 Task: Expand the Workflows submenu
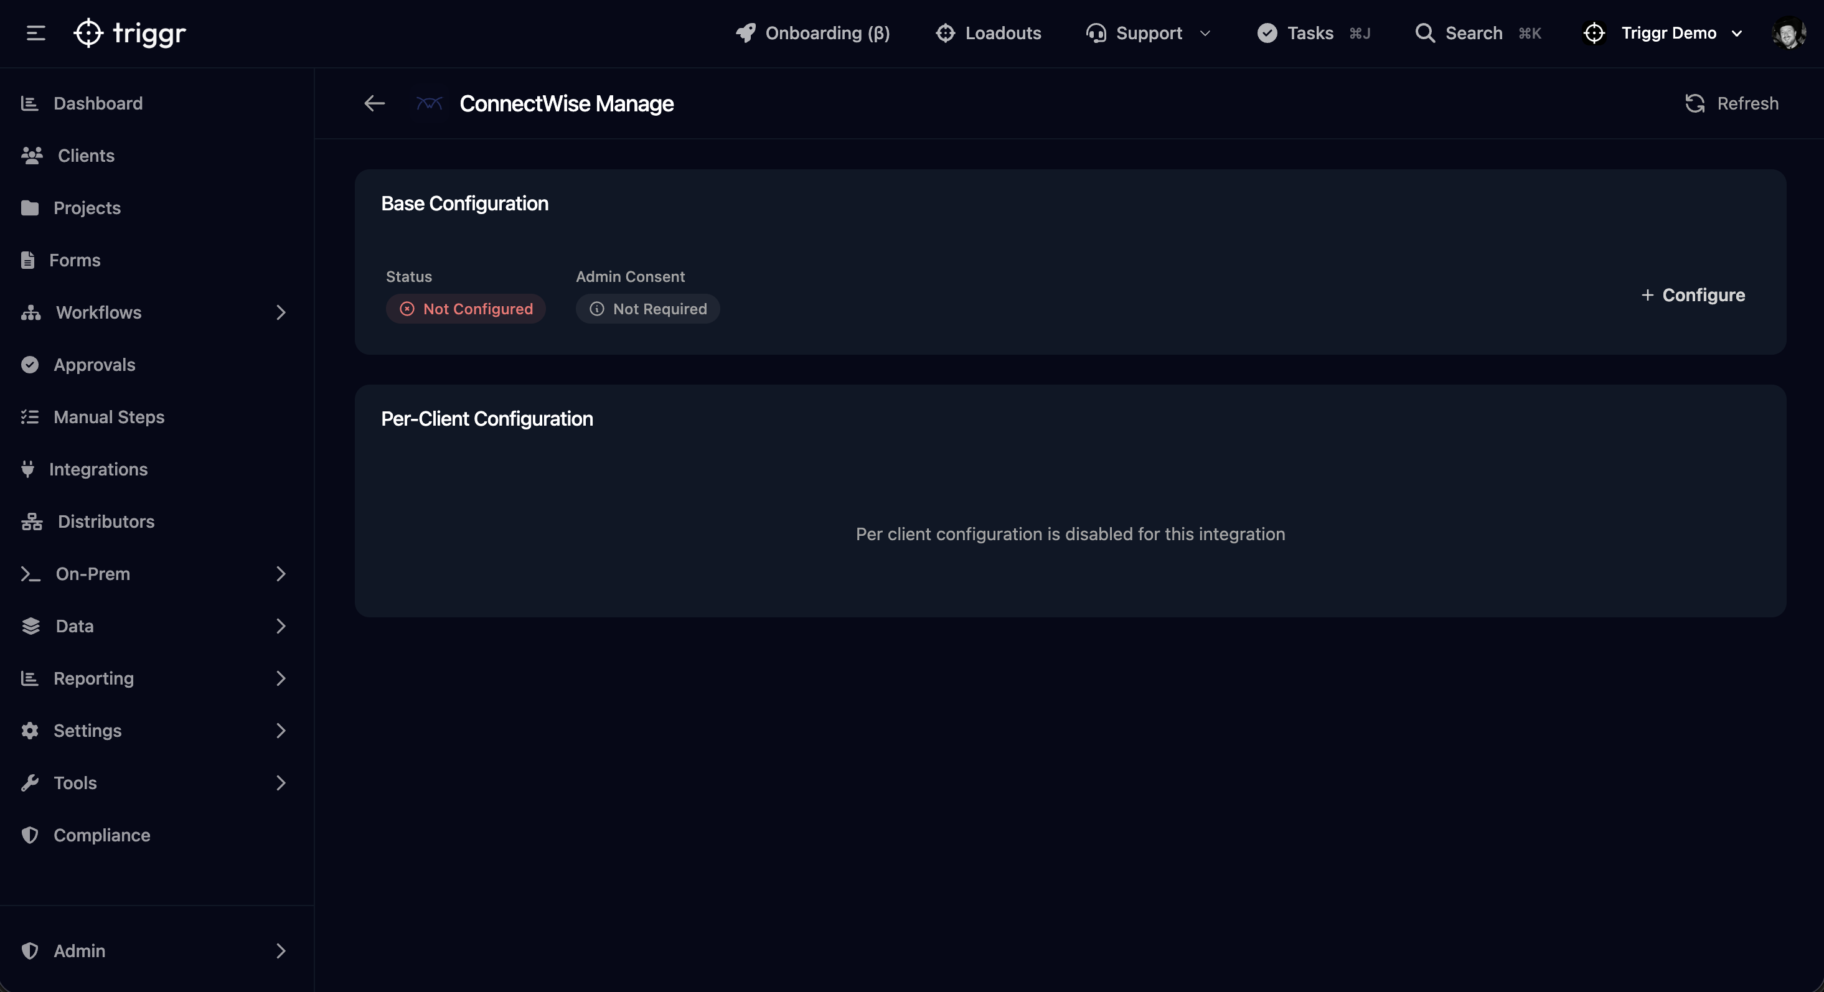point(281,312)
